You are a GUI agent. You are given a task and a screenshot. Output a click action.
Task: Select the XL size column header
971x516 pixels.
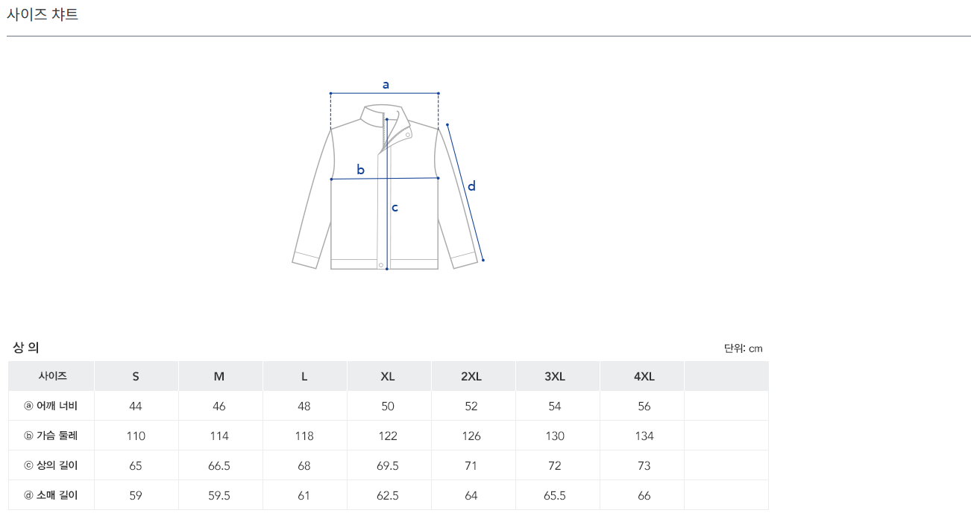388,377
